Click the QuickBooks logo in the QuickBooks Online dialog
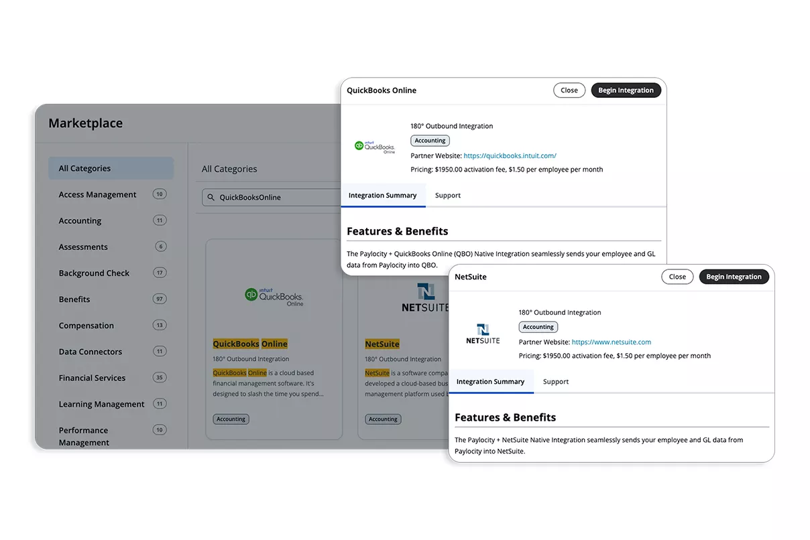The height and width of the screenshot is (540, 810). pyautogui.click(x=375, y=147)
